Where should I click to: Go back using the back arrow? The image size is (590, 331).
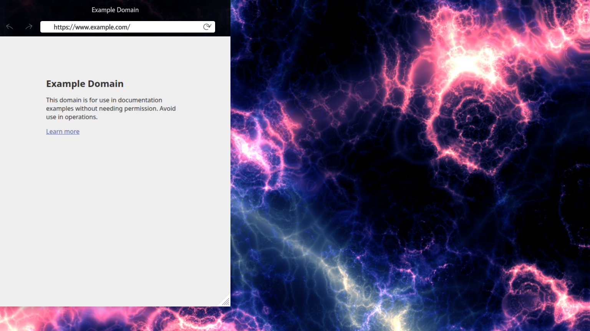pyautogui.click(x=10, y=27)
